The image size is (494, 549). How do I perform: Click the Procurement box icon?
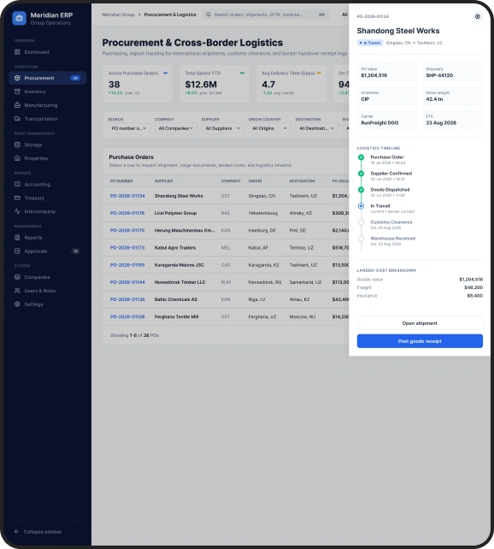[17, 78]
